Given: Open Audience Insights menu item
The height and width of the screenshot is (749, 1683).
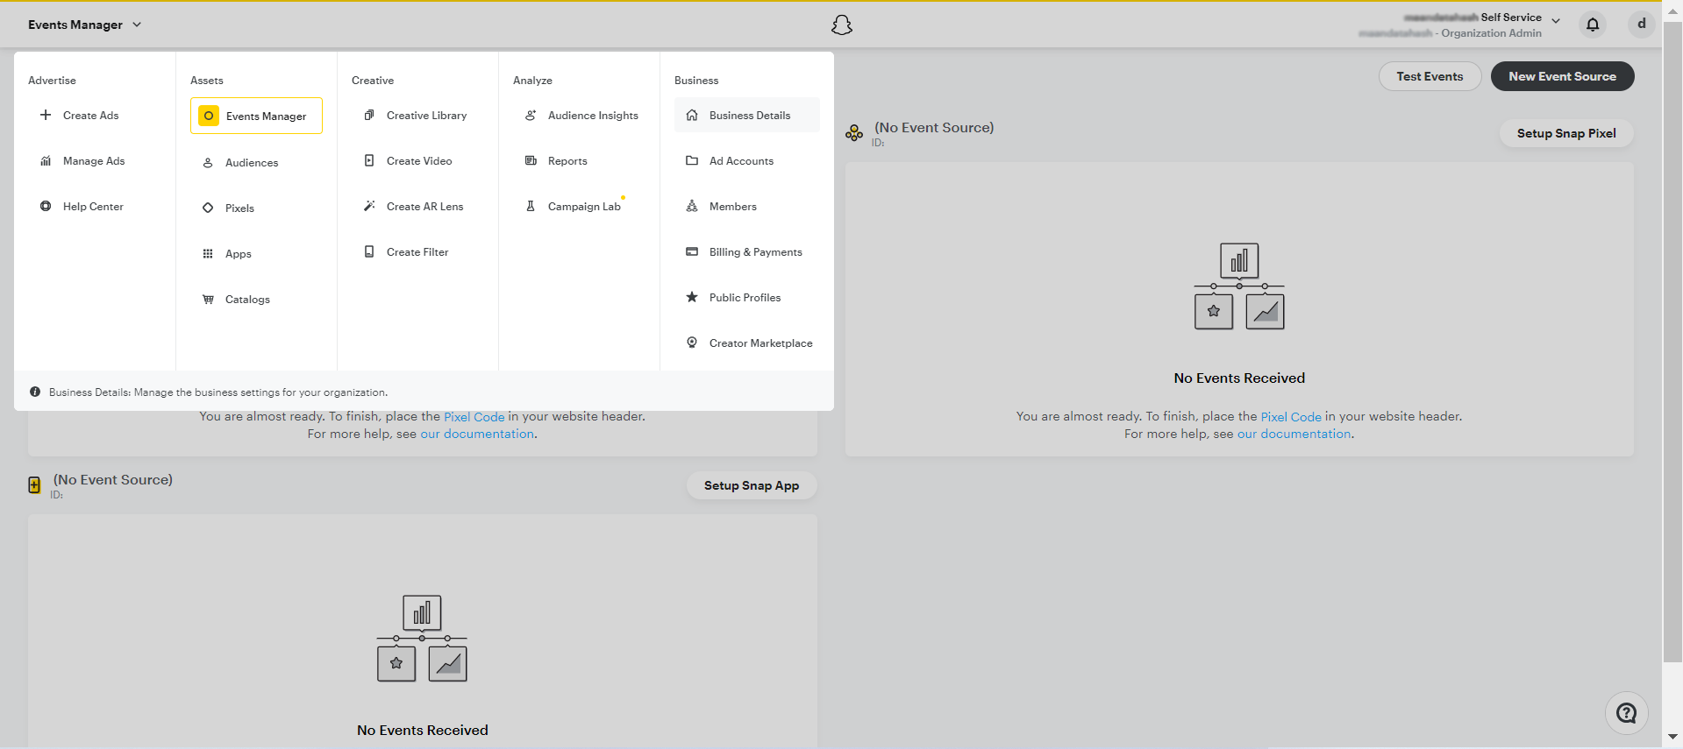Looking at the screenshot, I should pos(579,115).
